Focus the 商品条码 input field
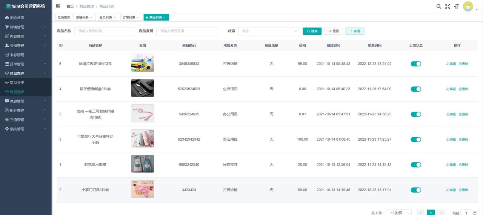 pos(187,31)
